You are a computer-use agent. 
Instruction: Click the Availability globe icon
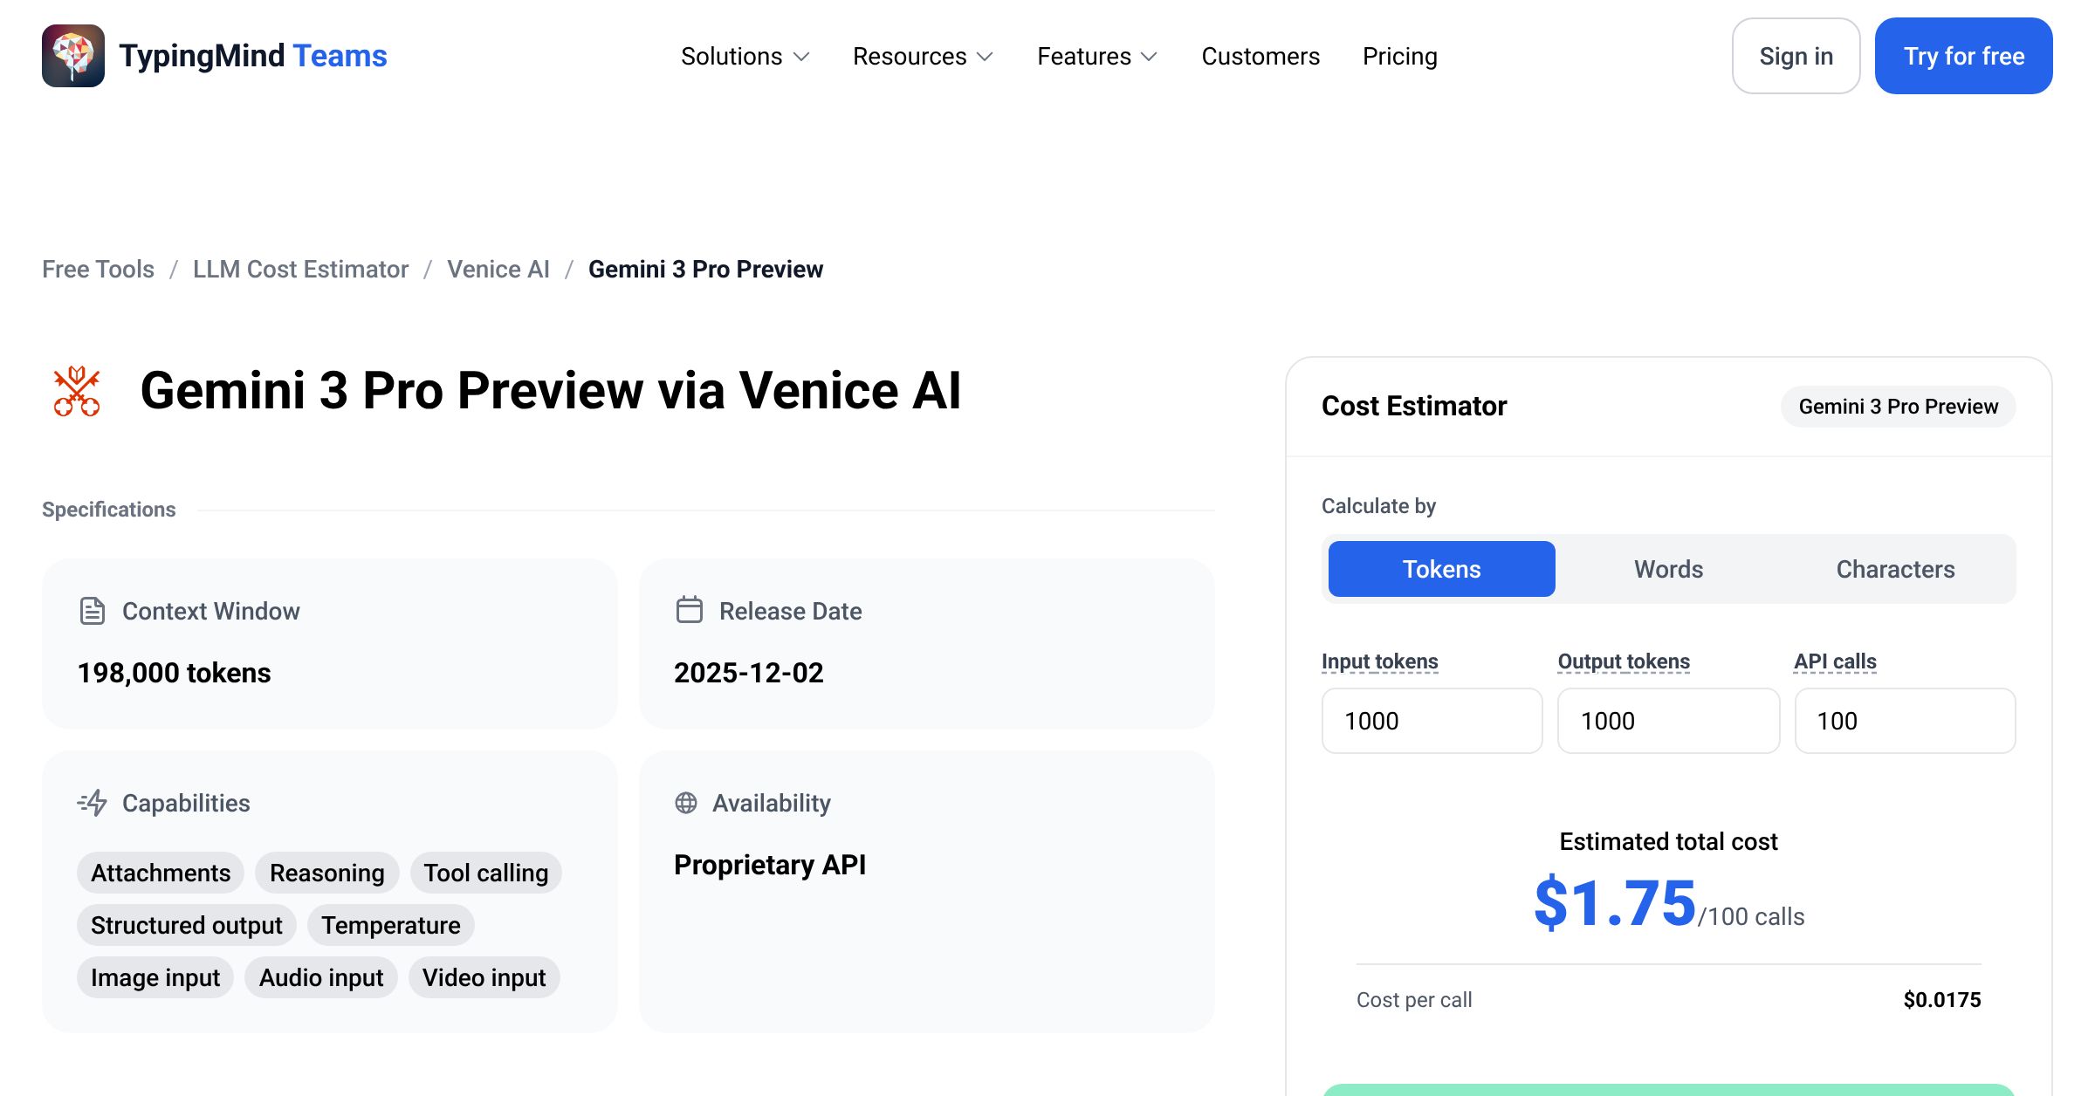coord(686,803)
